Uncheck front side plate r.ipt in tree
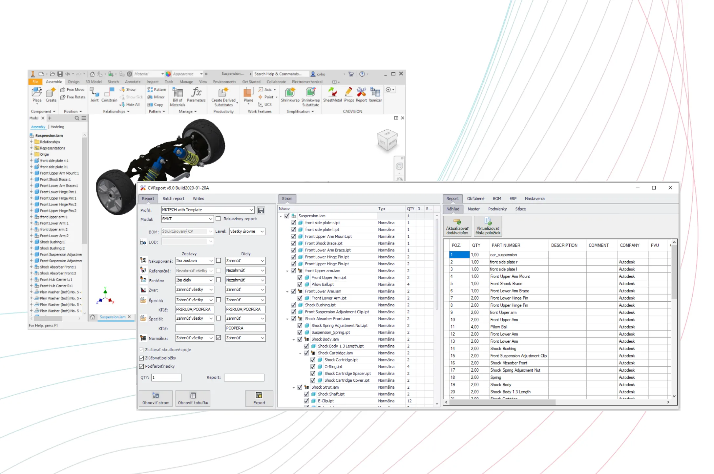Image resolution: width=714 pixels, height=474 pixels. pyautogui.click(x=293, y=223)
